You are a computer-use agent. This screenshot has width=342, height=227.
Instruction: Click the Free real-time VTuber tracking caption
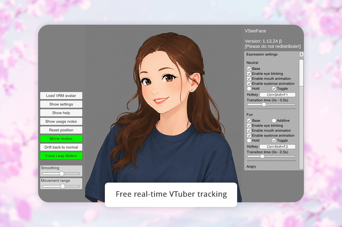pos(171,194)
